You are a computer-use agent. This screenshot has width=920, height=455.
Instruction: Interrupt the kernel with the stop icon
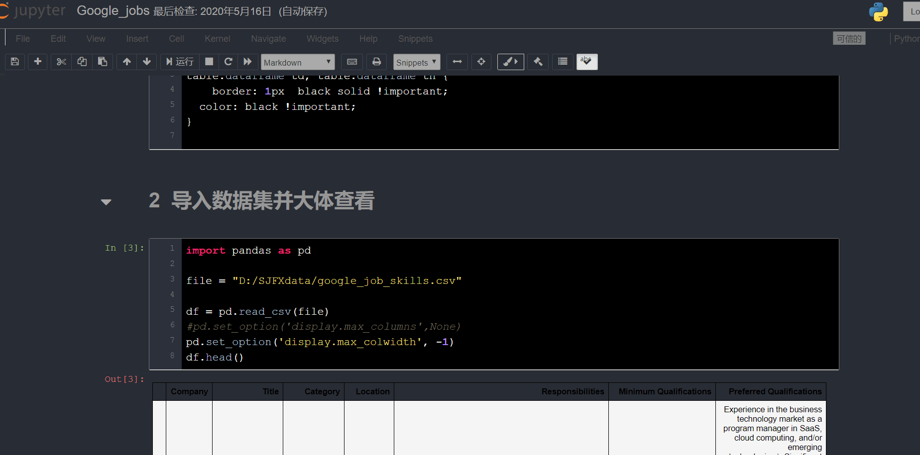209,62
